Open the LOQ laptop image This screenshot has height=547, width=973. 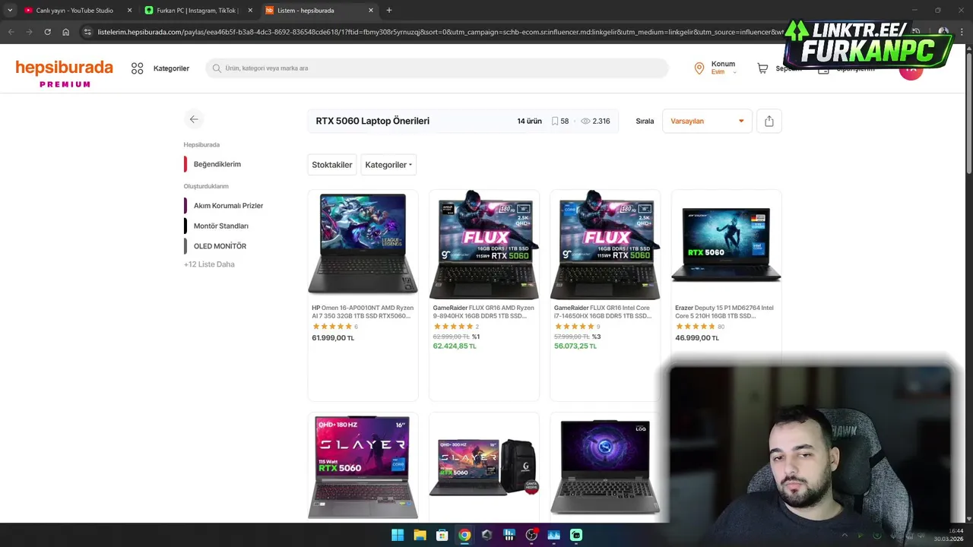[605, 466]
